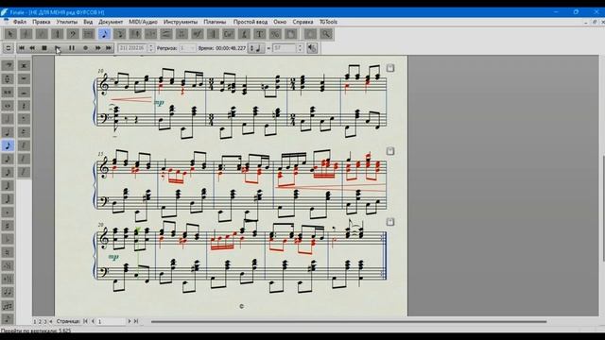Select the Speedy Entry tool
The image size is (605, 340).
(120, 34)
